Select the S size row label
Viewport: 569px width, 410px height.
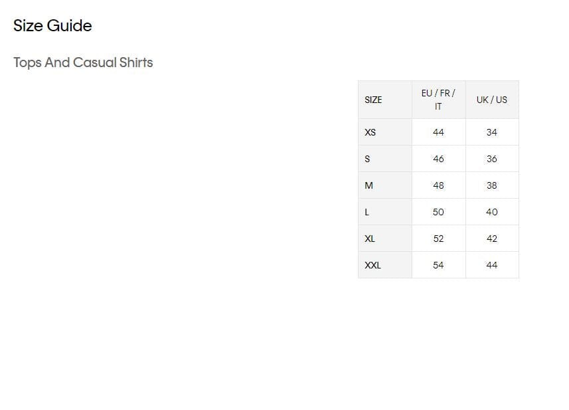click(367, 159)
